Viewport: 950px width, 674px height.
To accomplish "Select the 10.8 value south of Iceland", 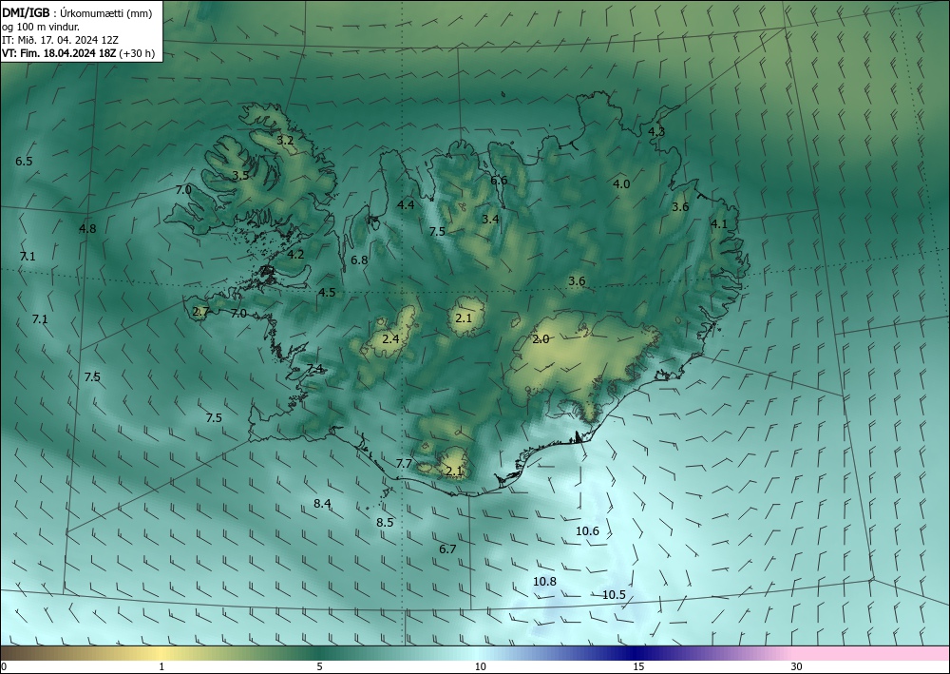I will [x=544, y=581].
